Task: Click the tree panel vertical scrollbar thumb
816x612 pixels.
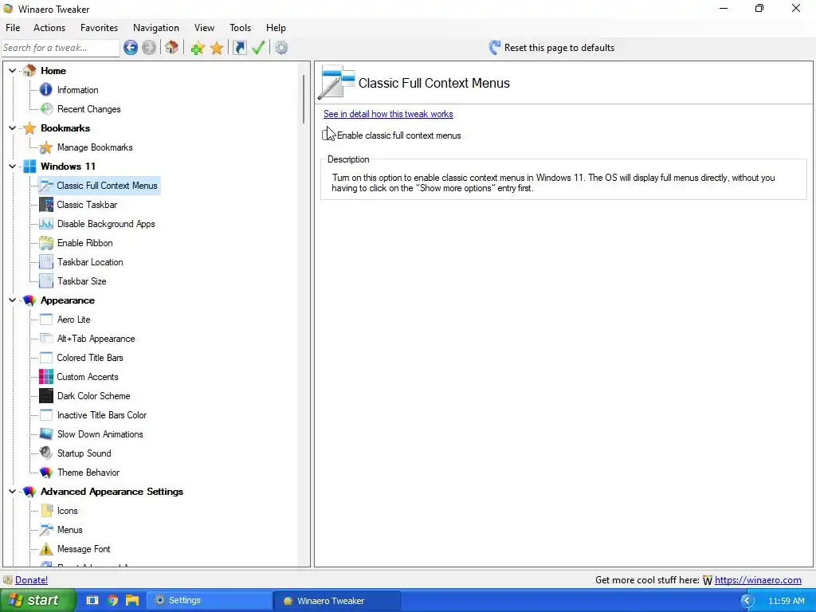Action: pos(304,99)
